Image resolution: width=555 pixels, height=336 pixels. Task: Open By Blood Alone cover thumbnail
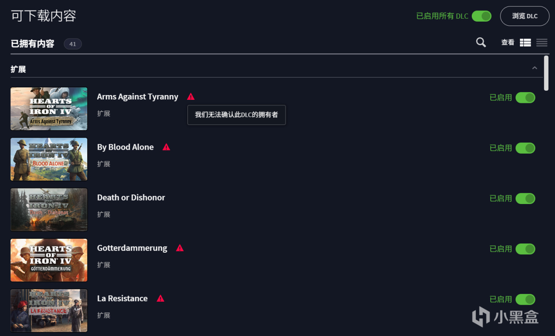tap(49, 159)
